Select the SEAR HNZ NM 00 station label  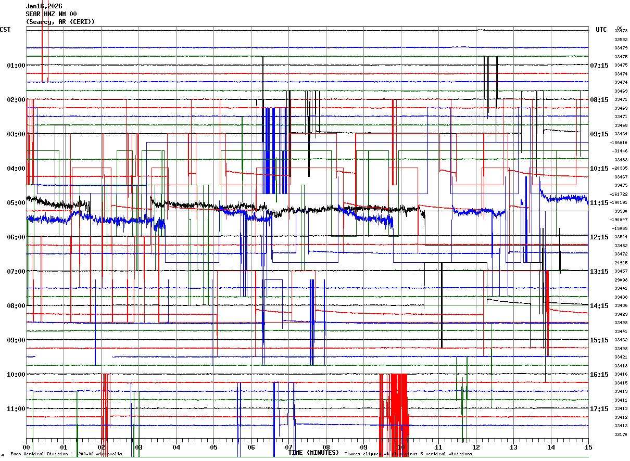(51, 14)
